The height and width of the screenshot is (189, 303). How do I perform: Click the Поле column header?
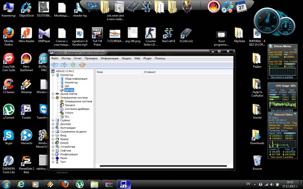pyautogui.click(x=119, y=72)
